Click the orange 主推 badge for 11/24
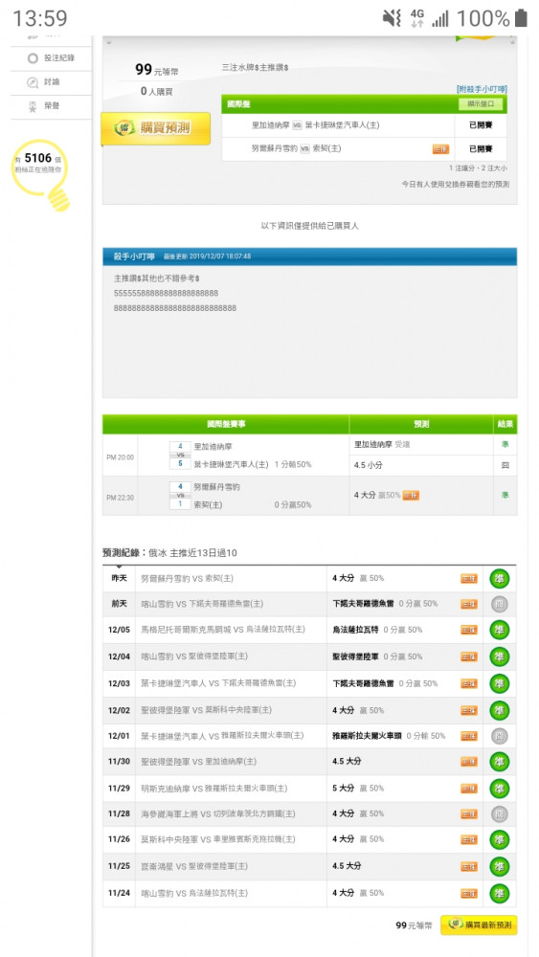 pos(469,894)
